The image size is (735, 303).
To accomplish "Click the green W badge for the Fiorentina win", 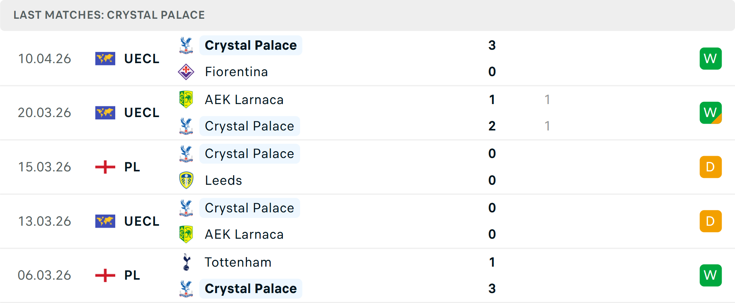I will (710, 59).
